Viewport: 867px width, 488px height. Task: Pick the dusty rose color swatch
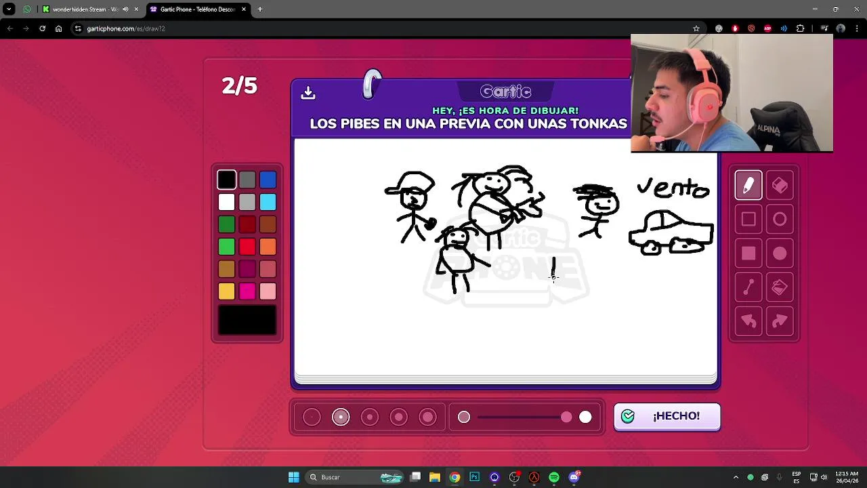click(x=268, y=269)
